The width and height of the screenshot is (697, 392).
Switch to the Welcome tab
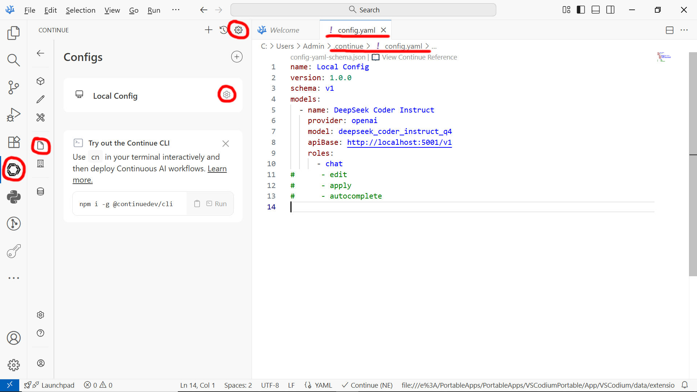tap(285, 30)
